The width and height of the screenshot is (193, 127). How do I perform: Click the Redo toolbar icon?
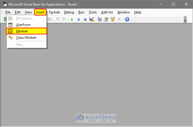[x=64, y=19]
